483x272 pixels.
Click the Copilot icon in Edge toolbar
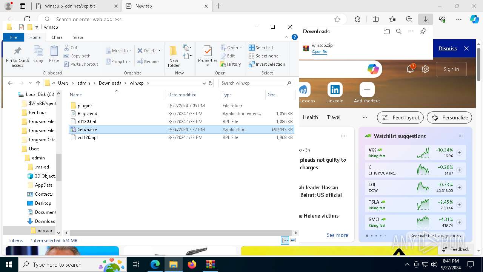pos(474,19)
